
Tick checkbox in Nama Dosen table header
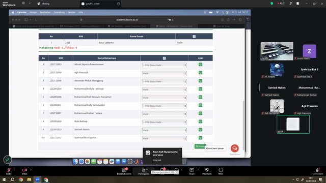point(194,37)
